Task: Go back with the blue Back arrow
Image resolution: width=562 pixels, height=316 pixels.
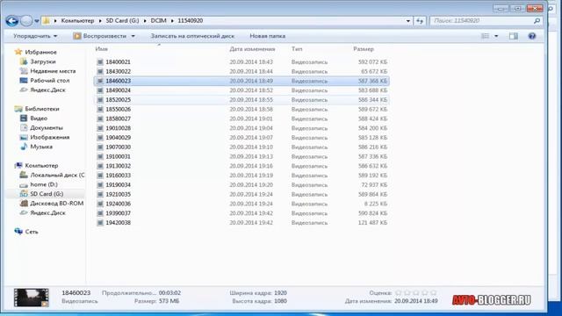Action: [11, 21]
